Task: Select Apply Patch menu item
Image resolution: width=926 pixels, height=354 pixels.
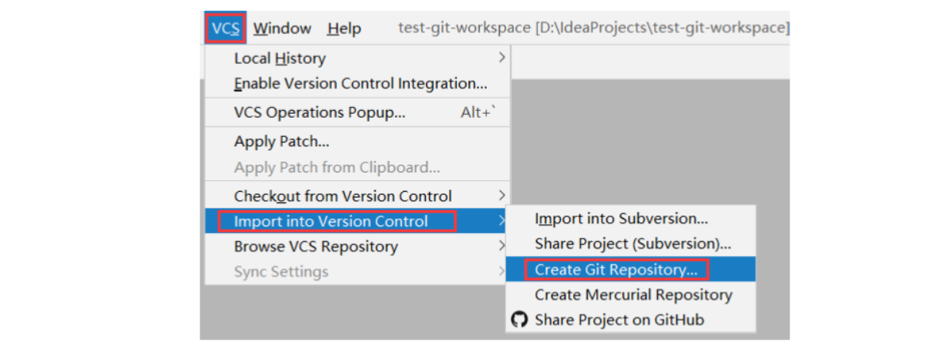Action: [x=282, y=142]
